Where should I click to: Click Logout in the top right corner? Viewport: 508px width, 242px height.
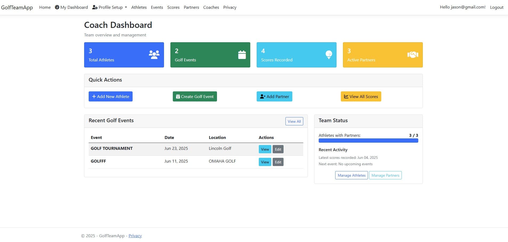click(497, 7)
